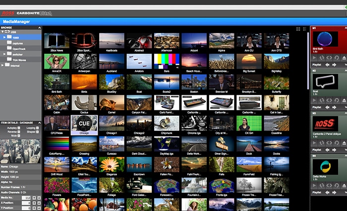Switch media browser to list view

[x=305, y=29]
